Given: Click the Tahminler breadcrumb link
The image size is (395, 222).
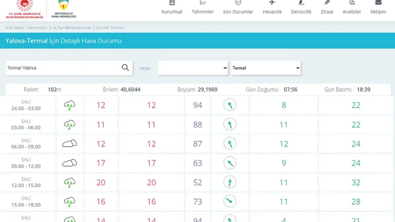Looking at the screenshot, I should point(36,28).
